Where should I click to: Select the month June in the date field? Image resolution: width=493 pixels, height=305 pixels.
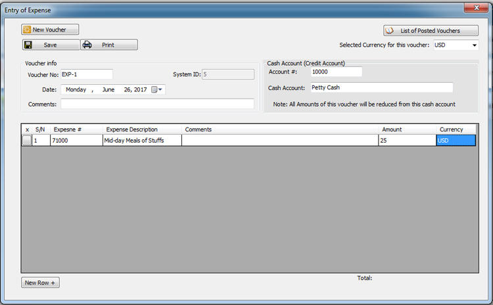(108, 89)
